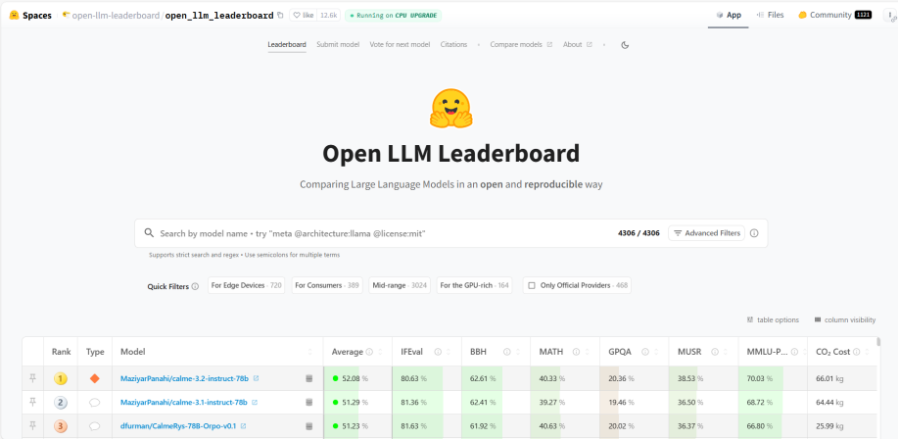
Task: Open the Files tab
Action: tap(770, 16)
